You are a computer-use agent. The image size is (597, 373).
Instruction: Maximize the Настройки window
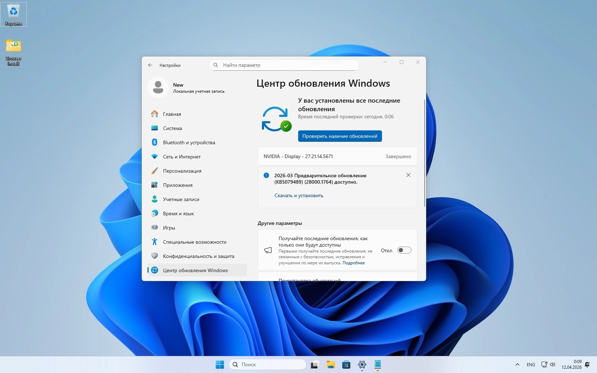pos(402,62)
